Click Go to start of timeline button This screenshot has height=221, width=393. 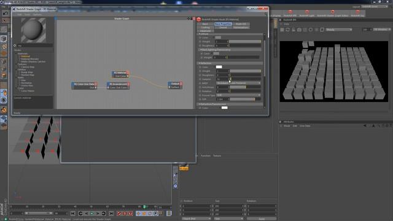pos(72,214)
